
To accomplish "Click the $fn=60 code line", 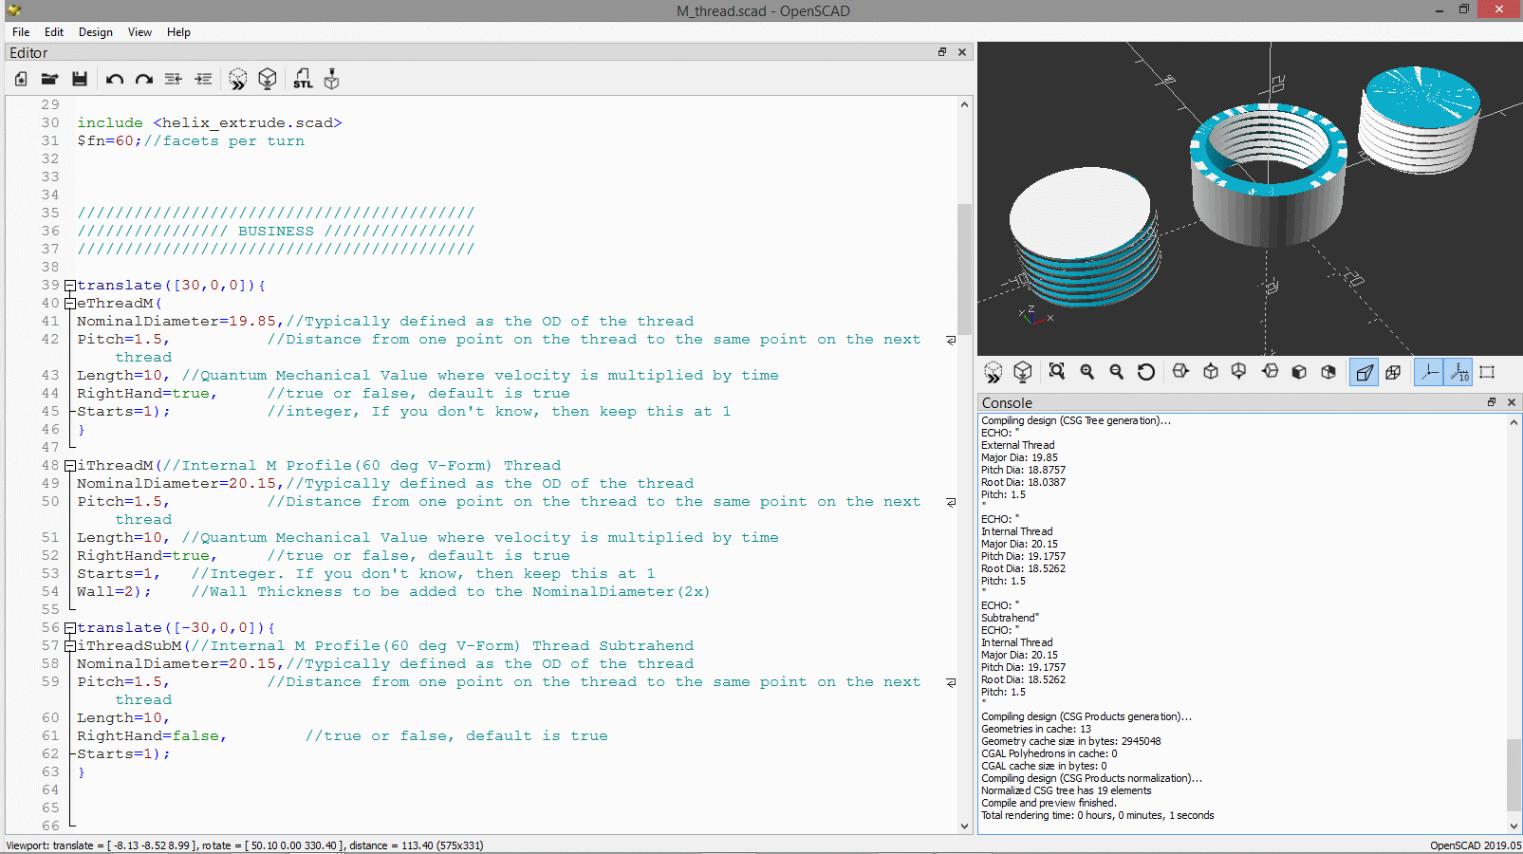I will click(x=191, y=141).
